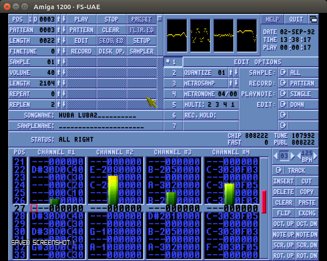Click the METRONOME 04/00 field

coord(211,94)
